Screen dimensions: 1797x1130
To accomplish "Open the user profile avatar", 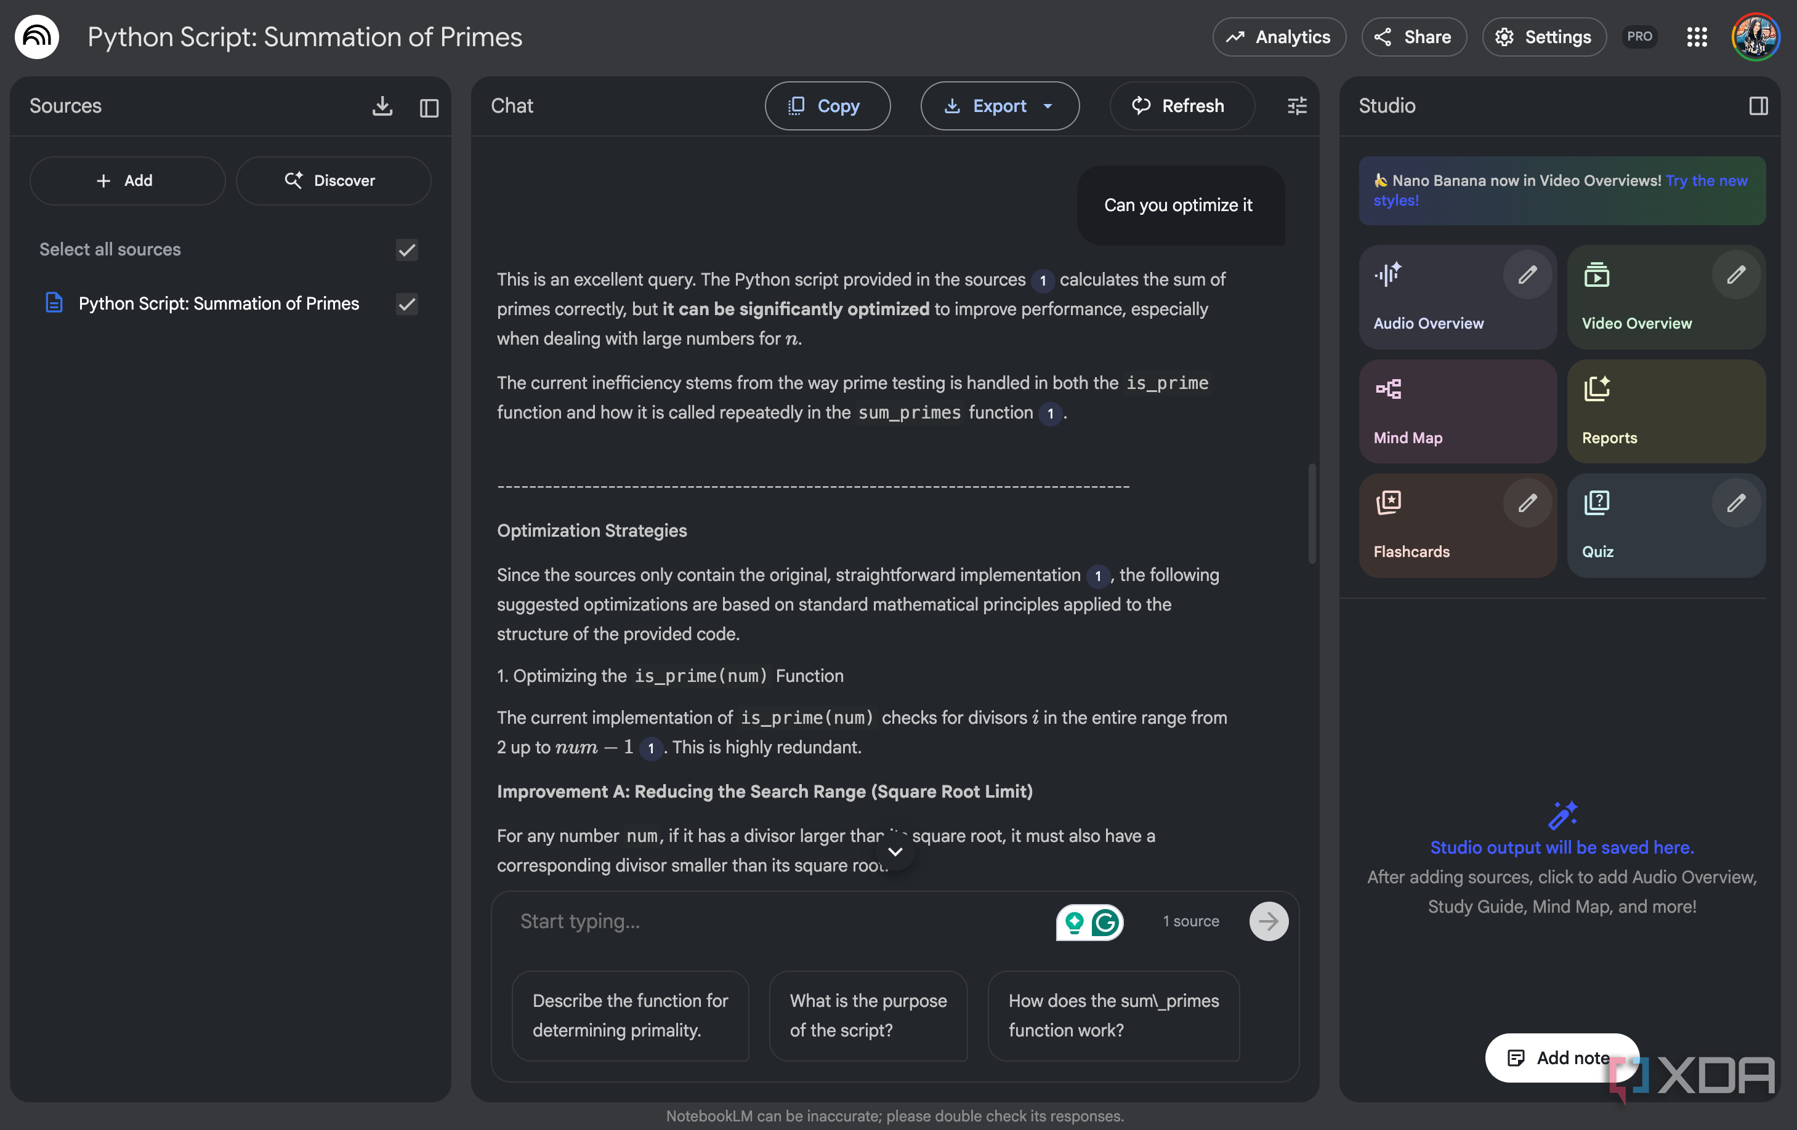I will tap(1755, 36).
